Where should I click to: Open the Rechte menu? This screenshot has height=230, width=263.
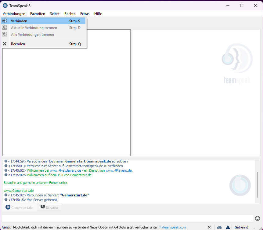coord(70,14)
